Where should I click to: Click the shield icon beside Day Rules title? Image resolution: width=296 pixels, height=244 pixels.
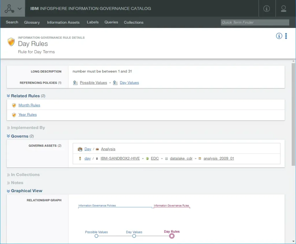pos(11,42)
